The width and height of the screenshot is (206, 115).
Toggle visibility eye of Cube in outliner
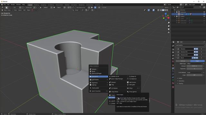pos(204,14)
